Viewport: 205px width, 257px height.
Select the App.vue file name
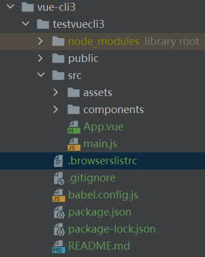[103, 127]
